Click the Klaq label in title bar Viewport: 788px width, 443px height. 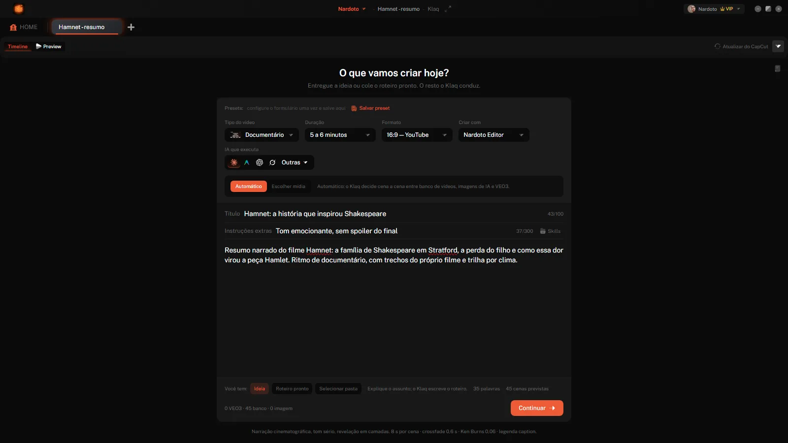click(433, 9)
